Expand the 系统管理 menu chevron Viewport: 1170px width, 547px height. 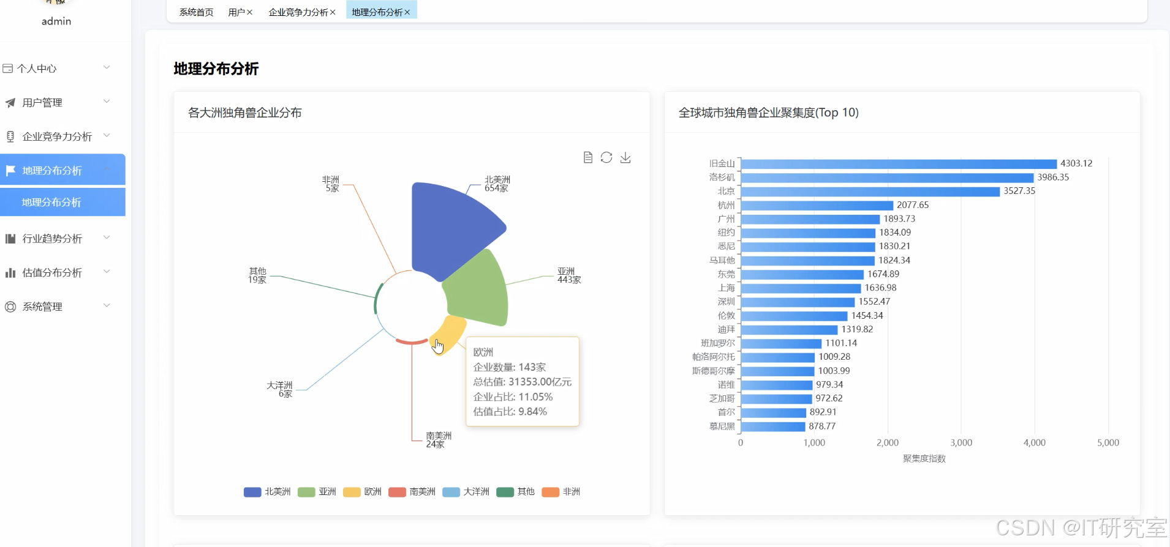[x=107, y=305]
